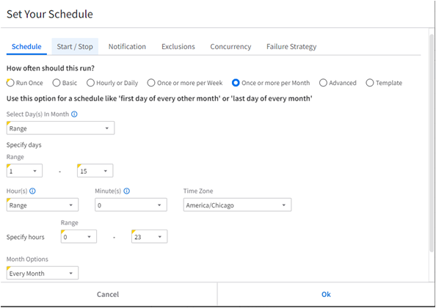Select the Basic radio option
This screenshot has width=436, height=308.
[x=57, y=83]
